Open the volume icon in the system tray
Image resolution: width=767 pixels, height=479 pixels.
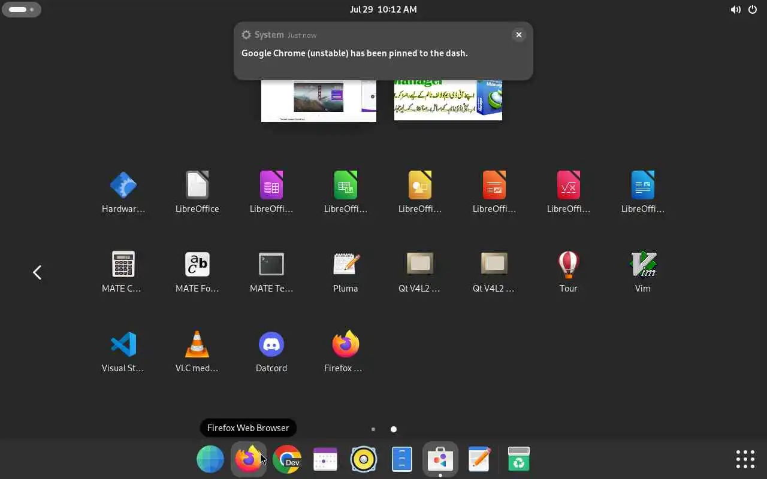point(735,10)
